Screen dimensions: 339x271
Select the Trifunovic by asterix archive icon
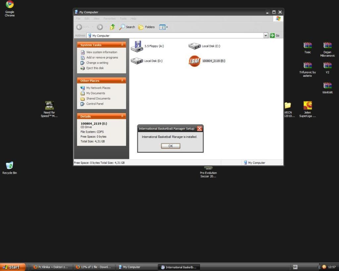[x=308, y=66]
